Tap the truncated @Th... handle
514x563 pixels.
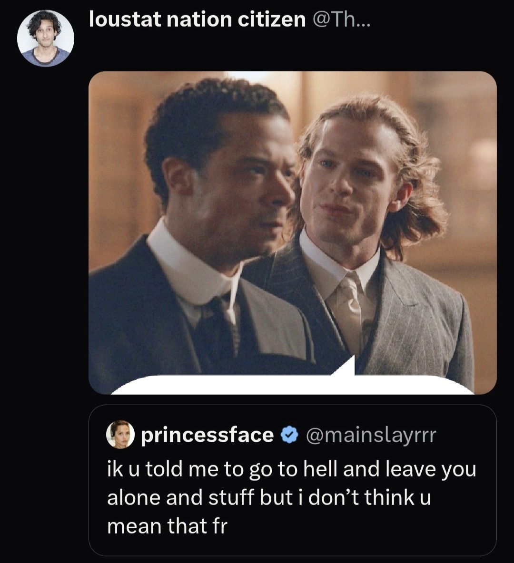pyautogui.click(x=340, y=19)
